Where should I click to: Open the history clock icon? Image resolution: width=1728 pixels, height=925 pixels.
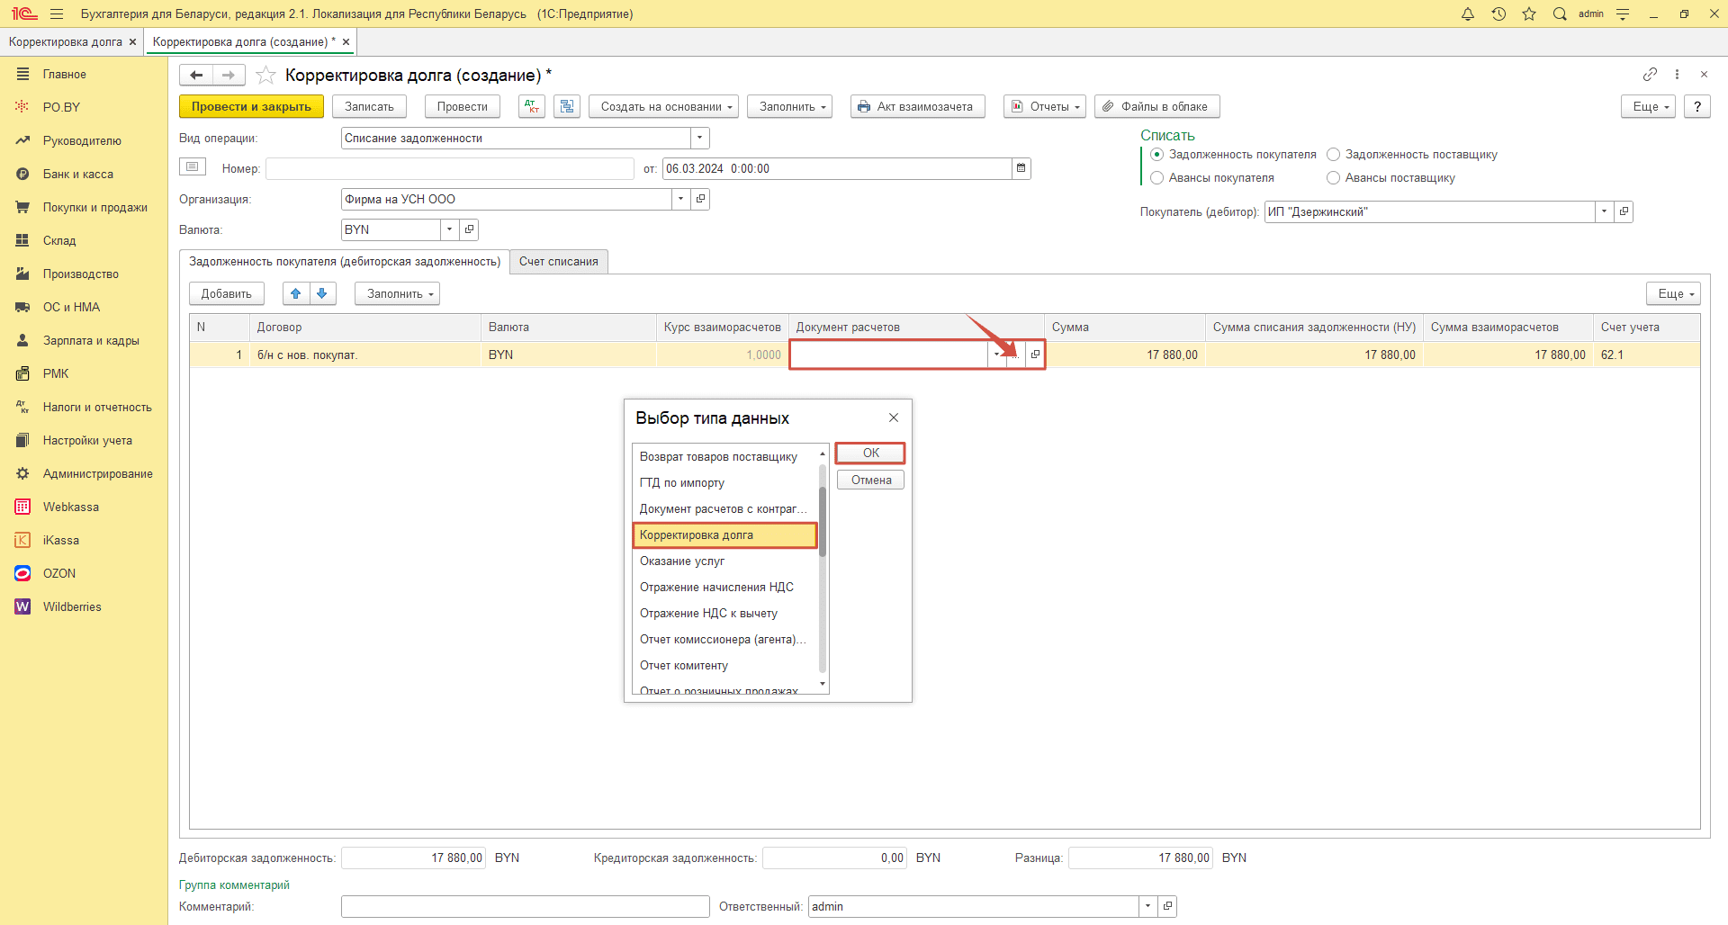(1498, 13)
